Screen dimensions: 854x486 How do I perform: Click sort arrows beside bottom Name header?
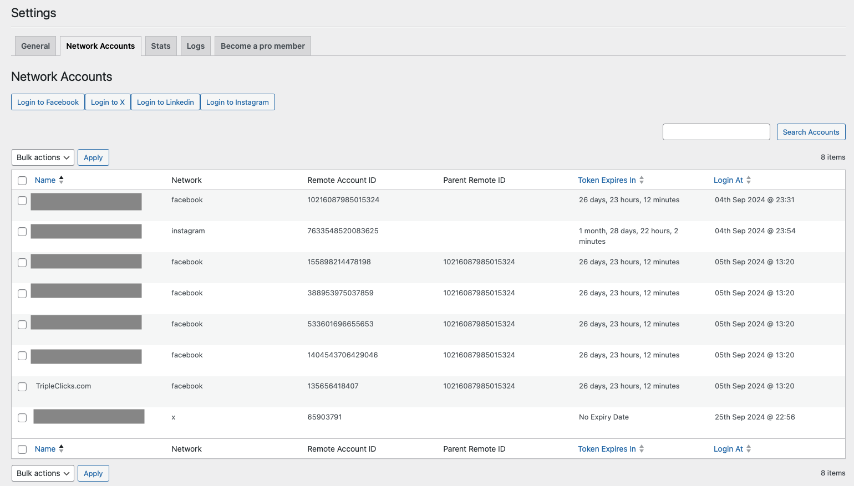coord(62,449)
